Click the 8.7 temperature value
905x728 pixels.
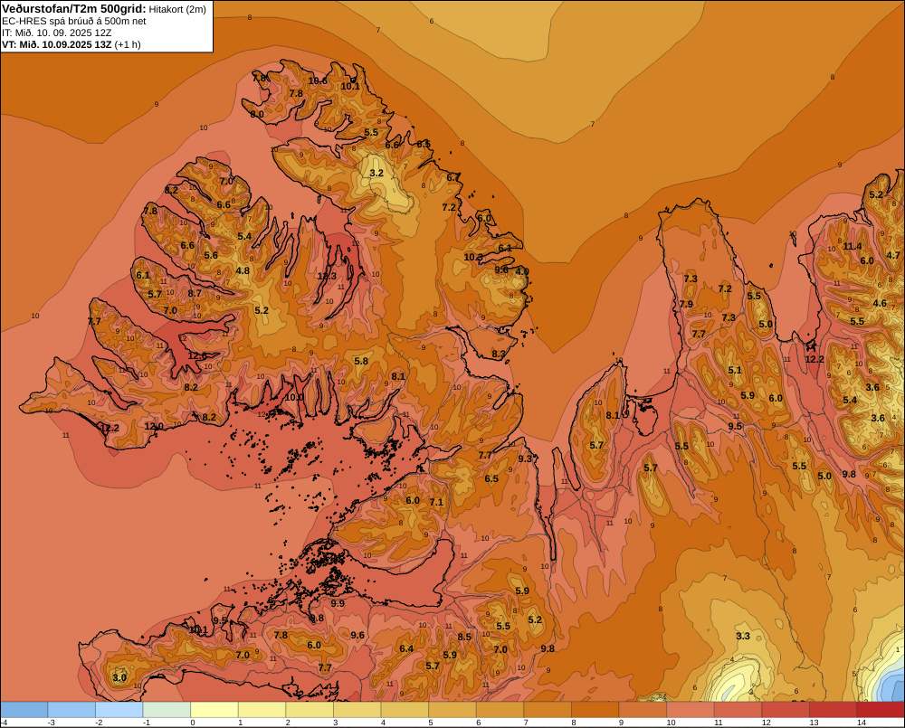click(195, 293)
